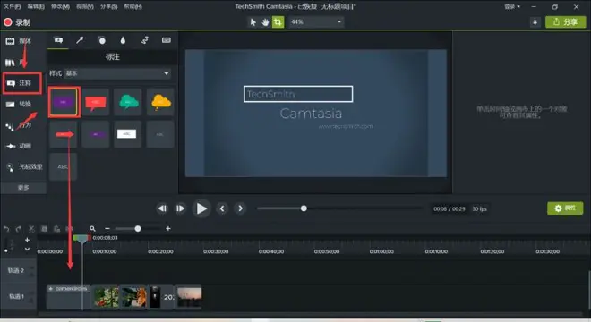
Task: Switch to the arrows and lines tab
Action: point(80,40)
